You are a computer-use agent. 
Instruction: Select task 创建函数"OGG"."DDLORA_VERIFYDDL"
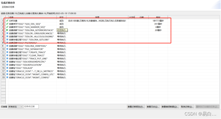click(x=28, y=46)
